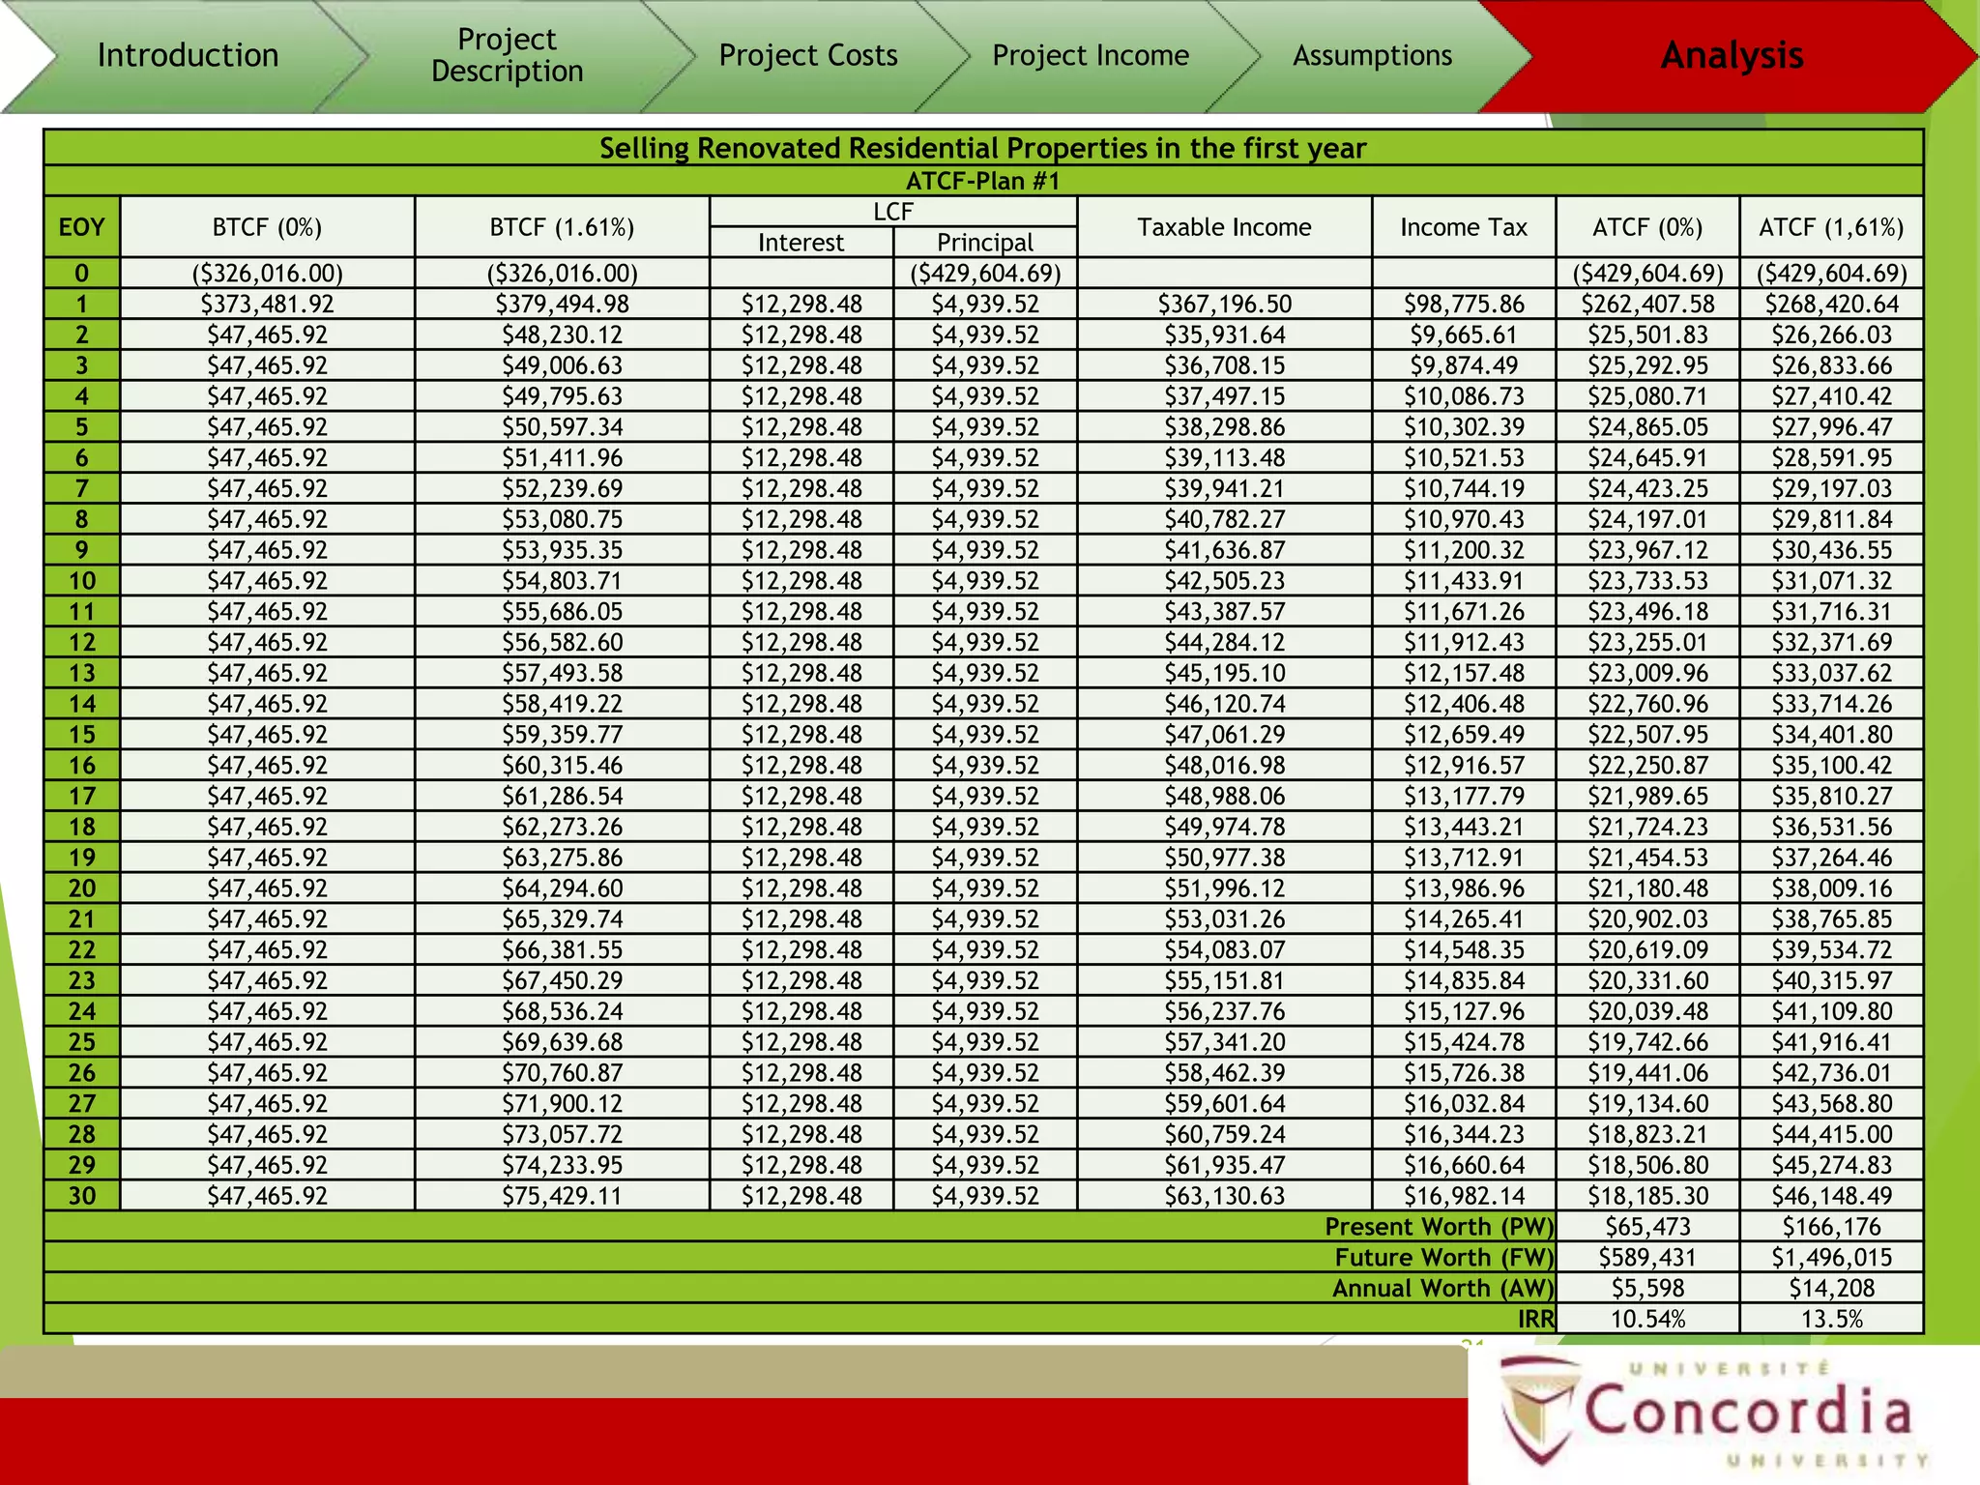Viewport: 1980px width, 1485px height.
Task: Click ATCF value $18,823.21
Action: pos(1647,1134)
